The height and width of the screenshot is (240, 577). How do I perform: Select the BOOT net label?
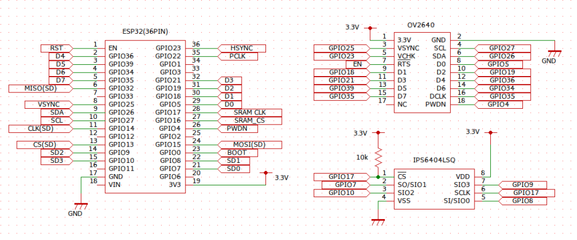click(238, 153)
